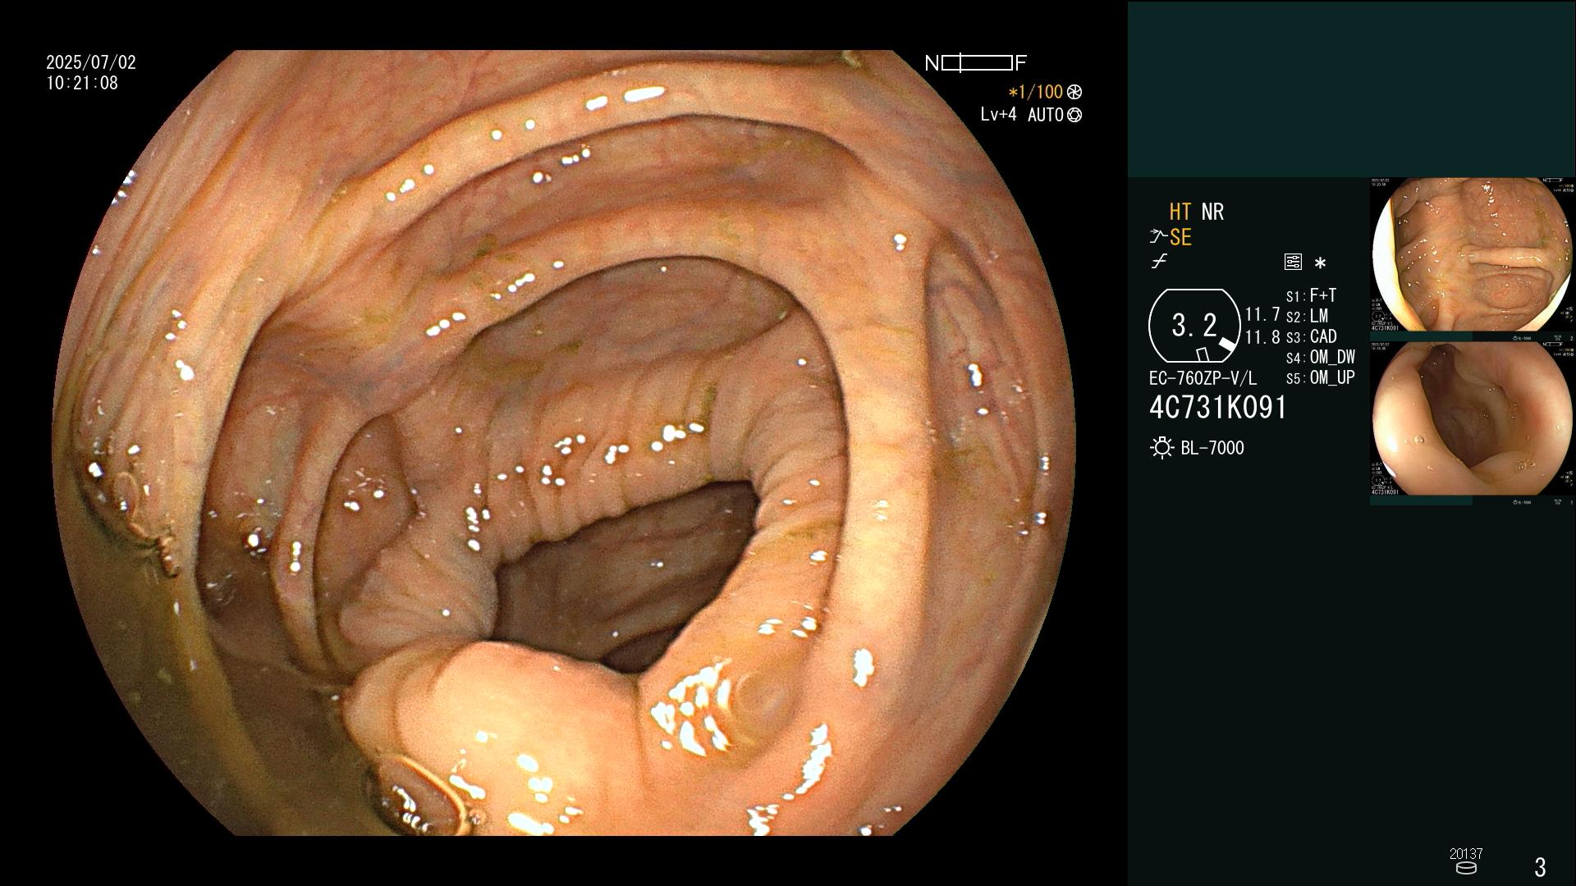Click the scope serial number 4C731K091
Screen dimensions: 1576x886
click(1218, 408)
